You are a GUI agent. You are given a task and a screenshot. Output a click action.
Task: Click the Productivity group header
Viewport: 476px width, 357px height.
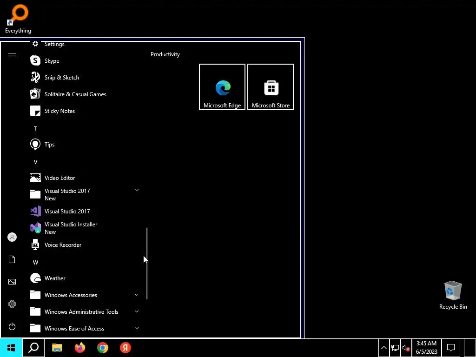click(x=165, y=54)
